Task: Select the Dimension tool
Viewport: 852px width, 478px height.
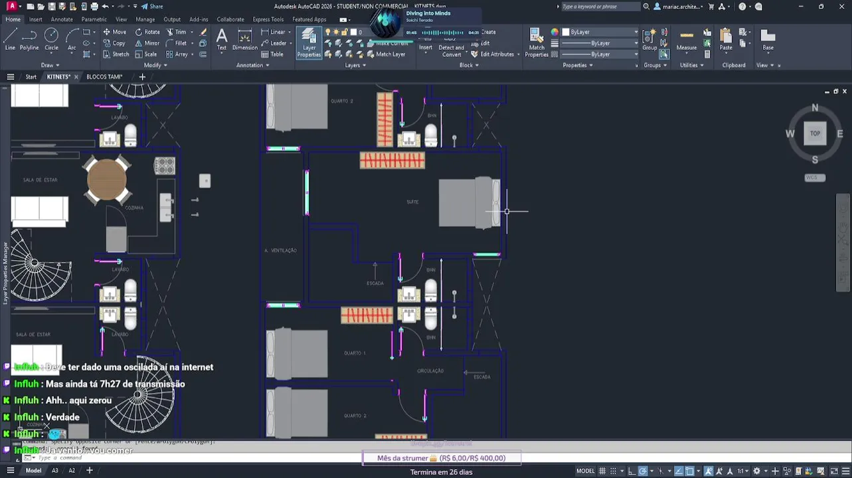Action: (245, 39)
